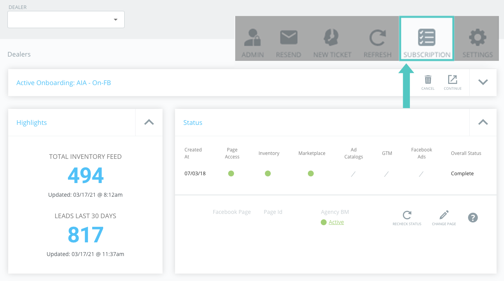This screenshot has width=504, height=281.
Task: Click Active Onboarding: AIA - On-FB title
Action: 64,83
